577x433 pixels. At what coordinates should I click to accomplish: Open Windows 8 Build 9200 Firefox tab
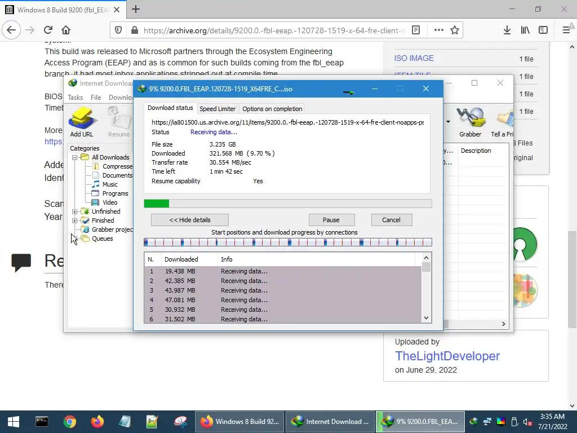[x=63, y=10]
